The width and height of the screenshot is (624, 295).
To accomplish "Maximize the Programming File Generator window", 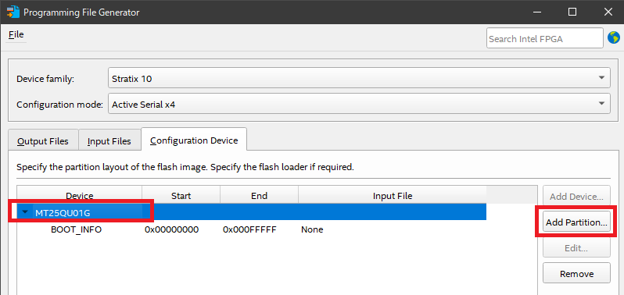I will [x=572, y=12].
